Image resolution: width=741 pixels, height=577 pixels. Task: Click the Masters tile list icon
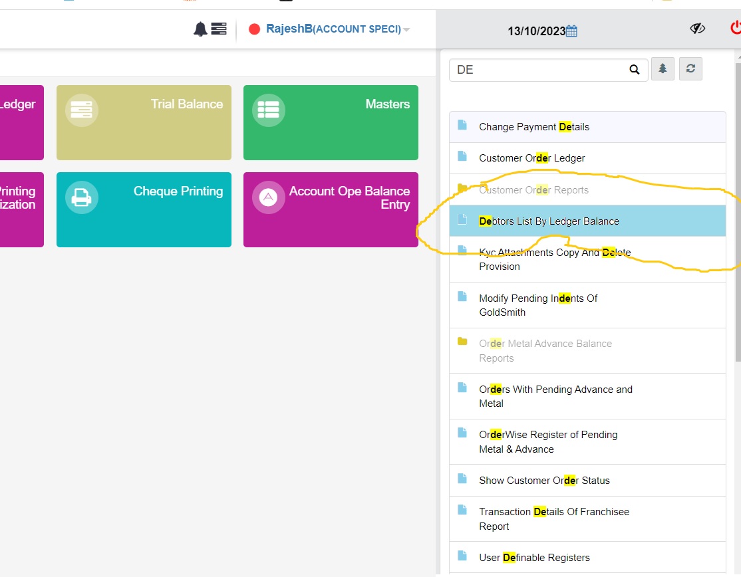coord(269,110)
